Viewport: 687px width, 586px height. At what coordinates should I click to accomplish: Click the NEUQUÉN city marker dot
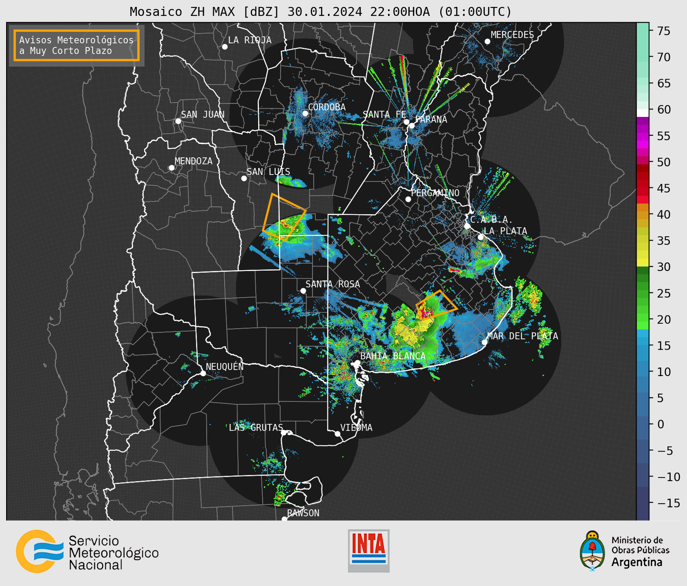click(x=203, y=373)
